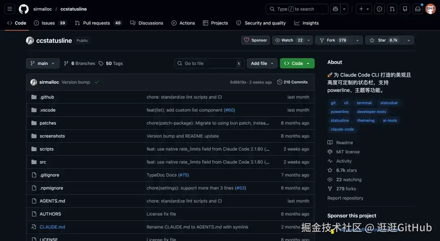Open the AUTHORS file name
Image resolution: width=440 pixels, height=241 pixels.
[x=50, y=214]
